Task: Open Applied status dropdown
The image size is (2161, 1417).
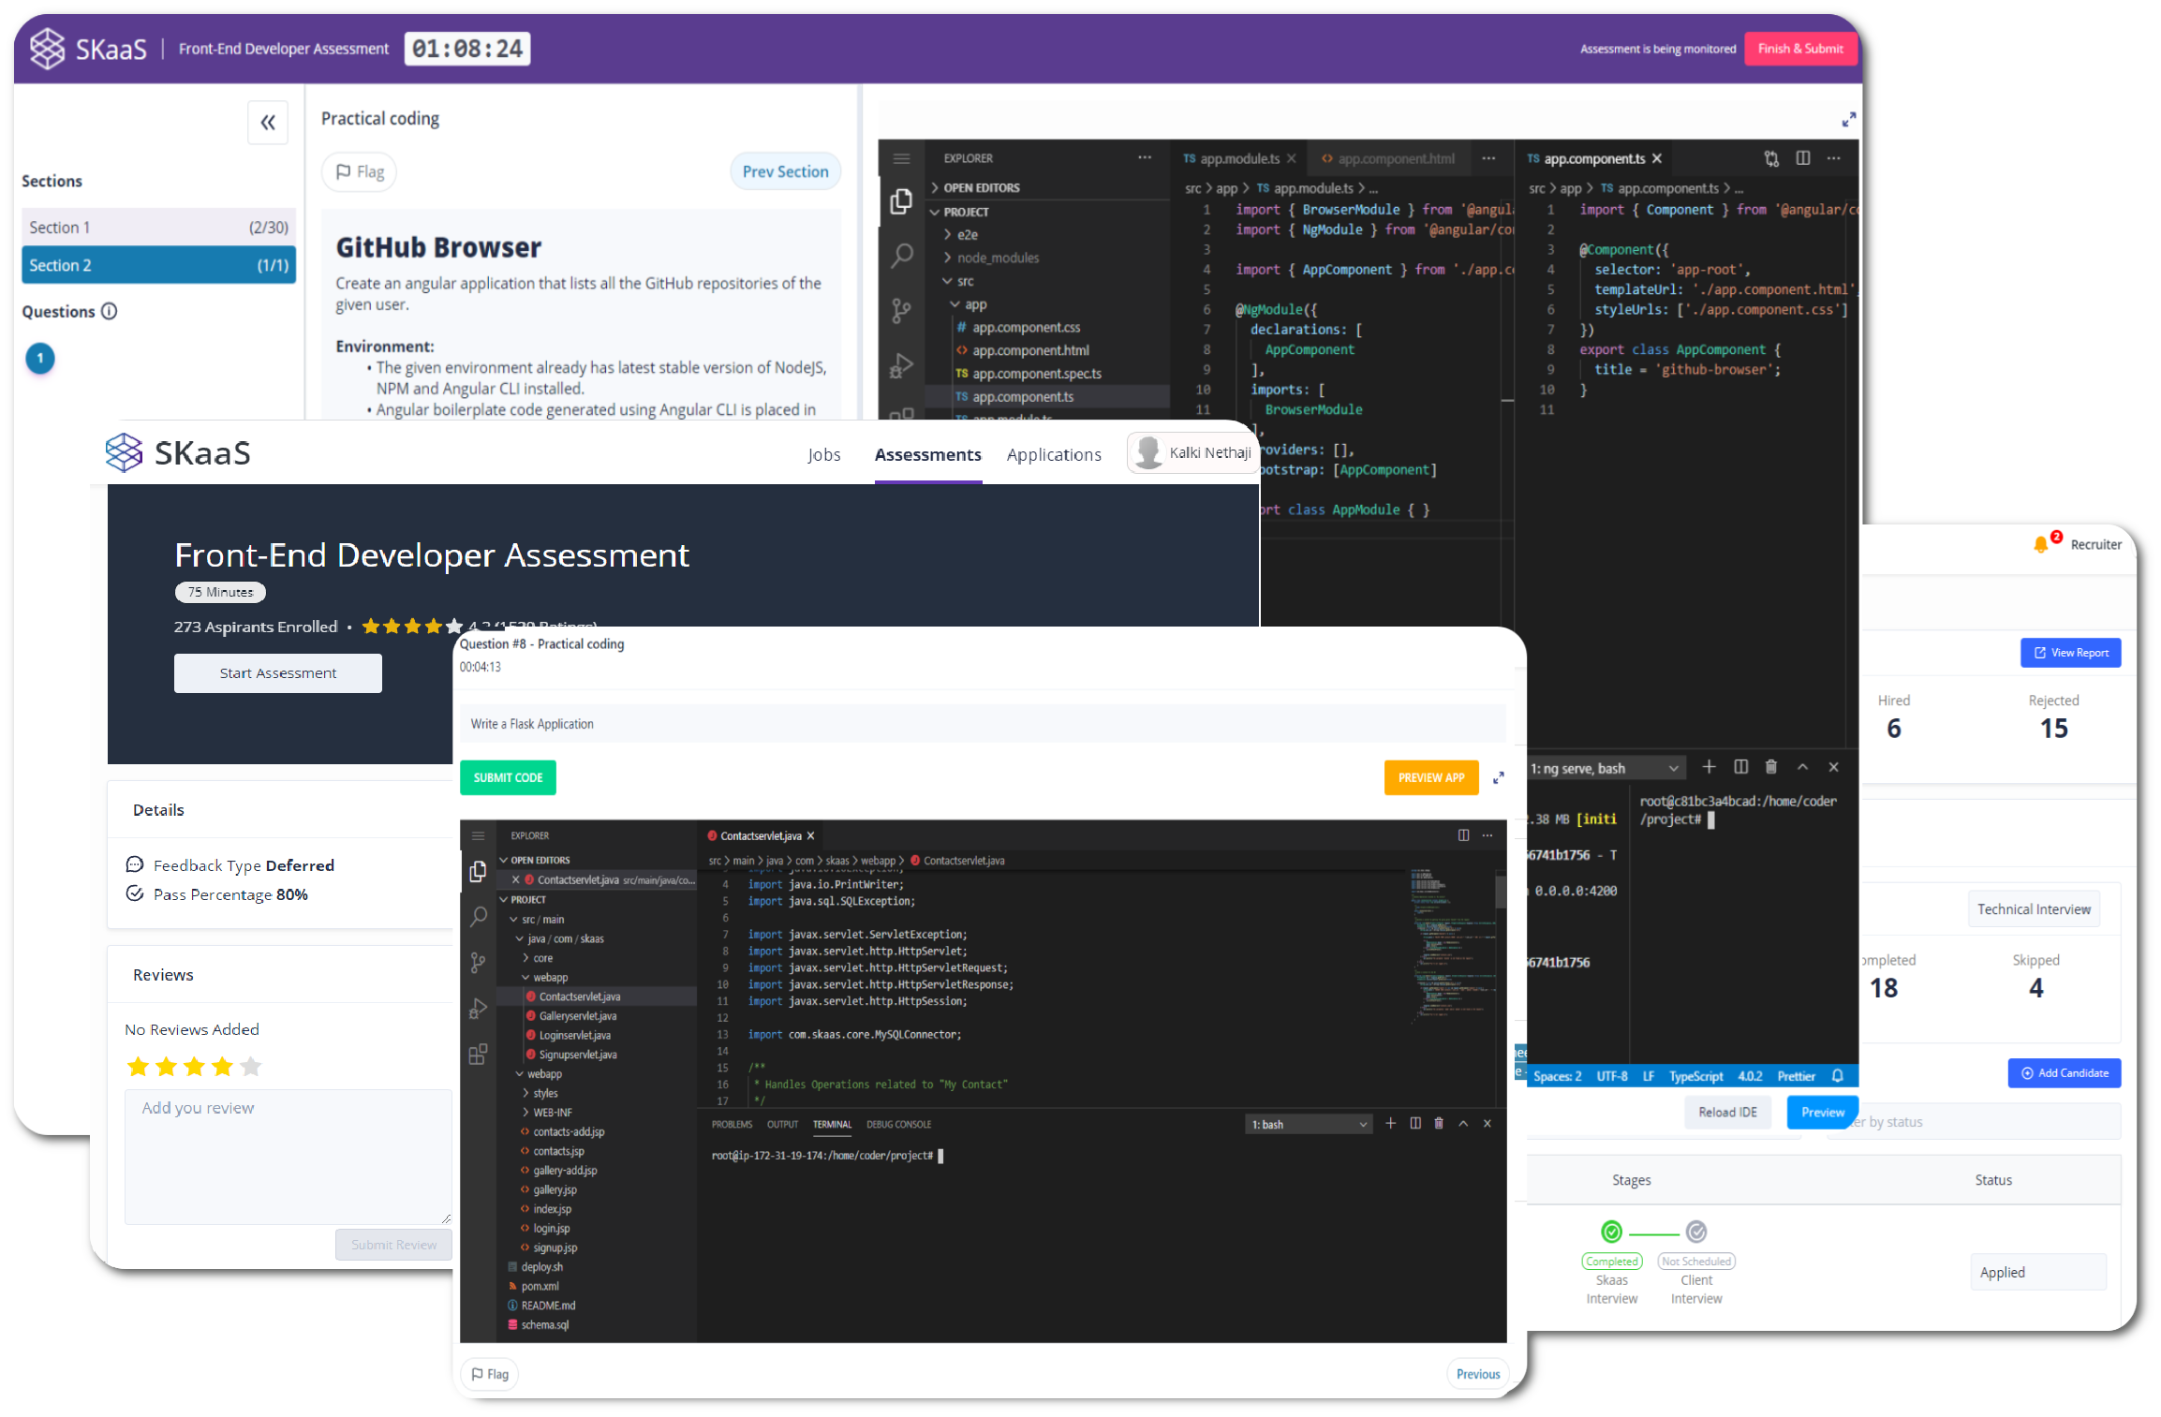Action: click(x=2037, y=1272)
